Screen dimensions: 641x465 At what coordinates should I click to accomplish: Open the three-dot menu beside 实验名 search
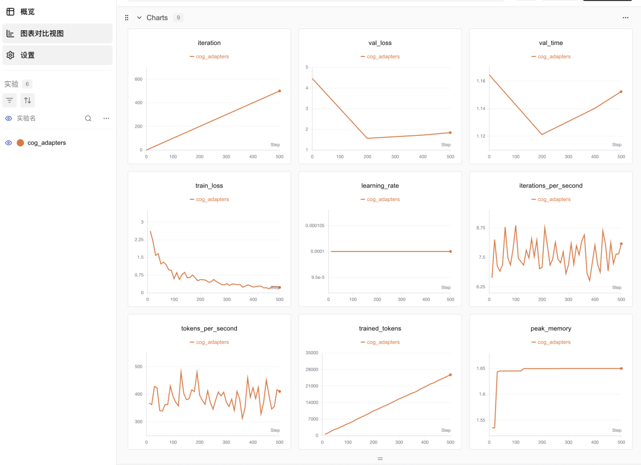(106, 119)
